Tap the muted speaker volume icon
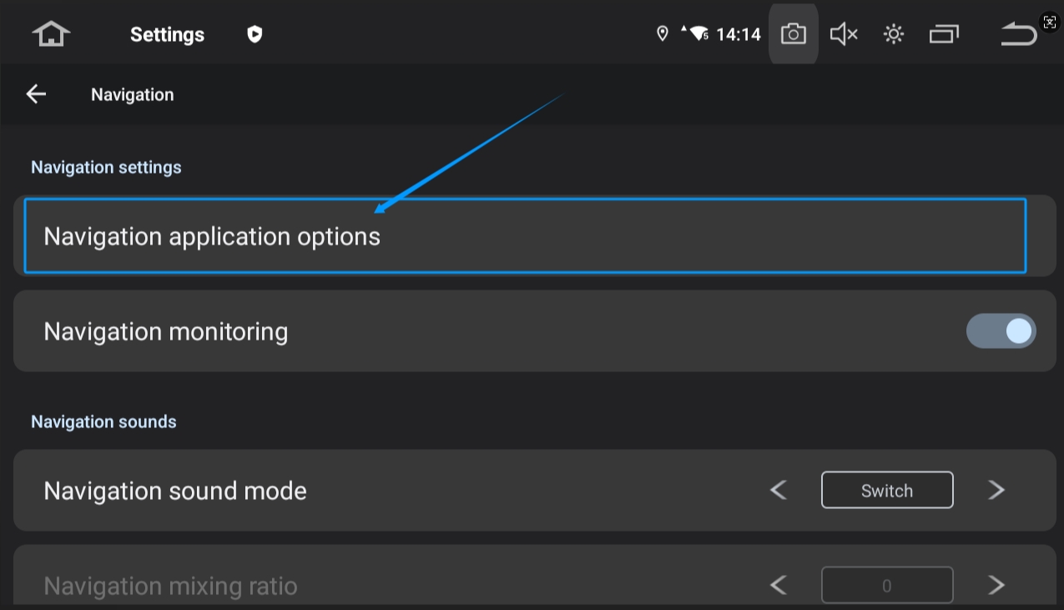Viewport: 1064px width, 610px height. [x=843, y=34]
